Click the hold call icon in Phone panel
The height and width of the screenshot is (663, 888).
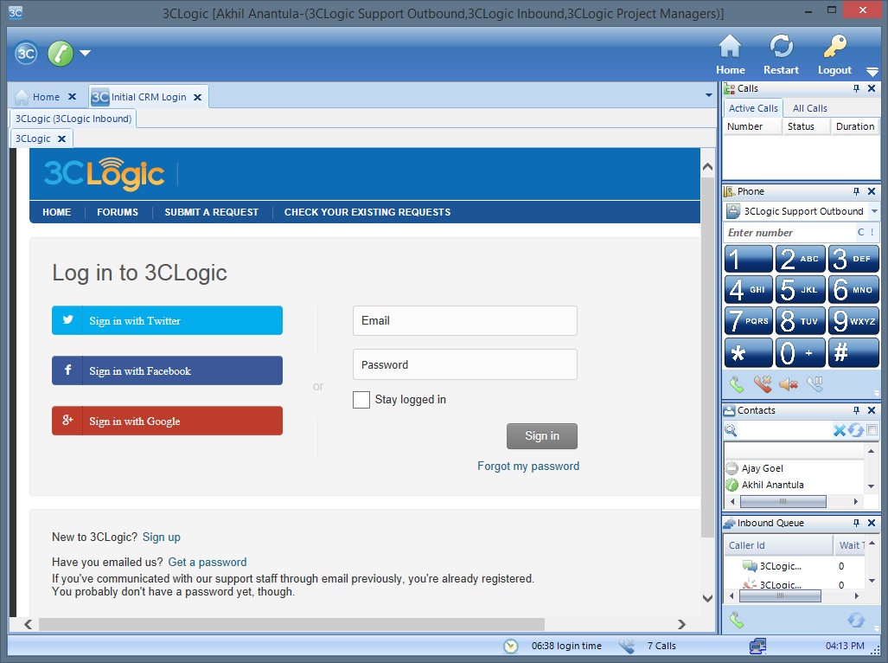pos(815,384)
